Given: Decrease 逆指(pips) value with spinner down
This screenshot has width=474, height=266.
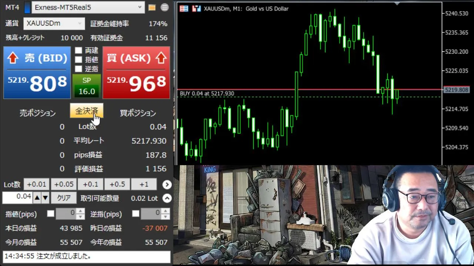Looking at the screenshot, I should (x=166, y=216).
